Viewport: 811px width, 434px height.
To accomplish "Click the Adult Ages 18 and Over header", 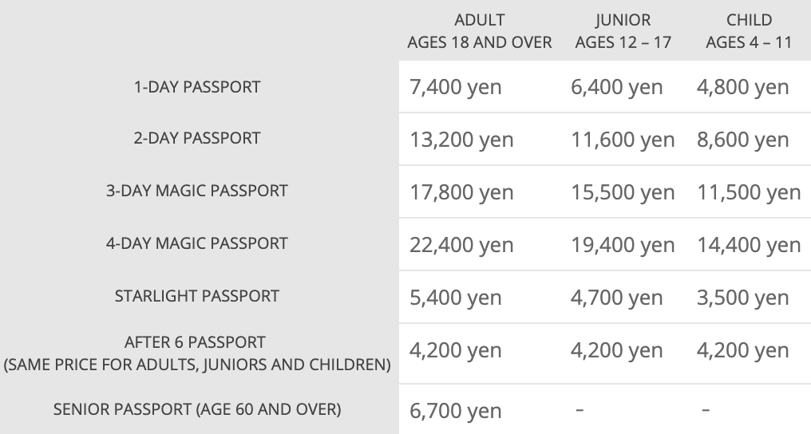I will pyautogui.click(x=479, y=32).
